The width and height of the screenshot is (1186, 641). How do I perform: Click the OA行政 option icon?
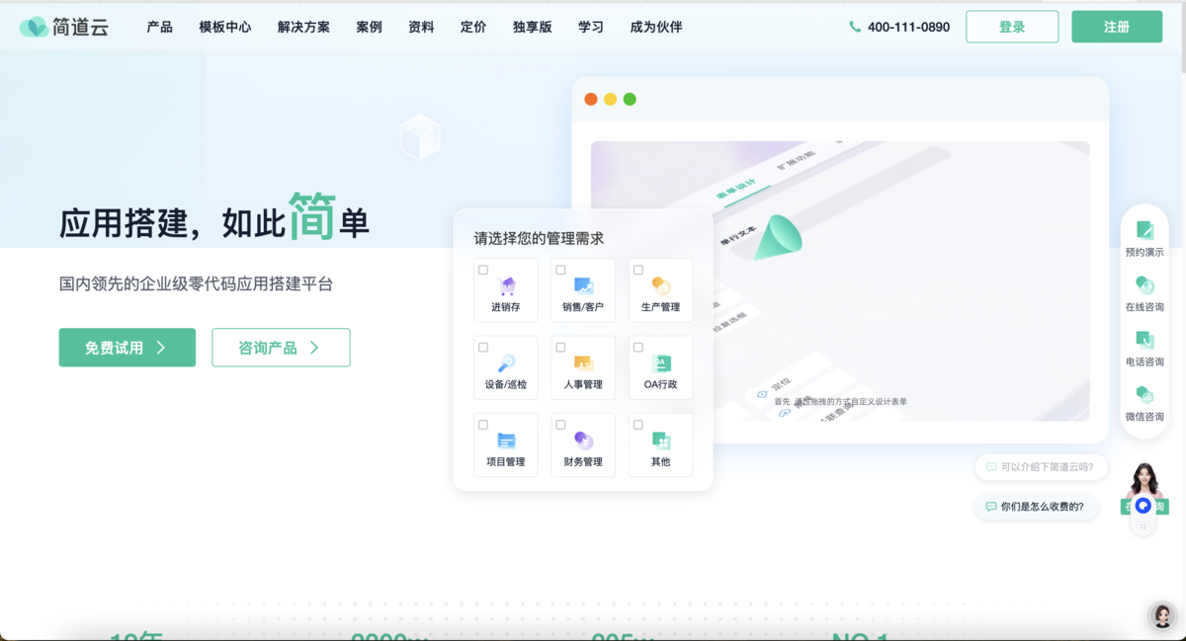[660, 361]
